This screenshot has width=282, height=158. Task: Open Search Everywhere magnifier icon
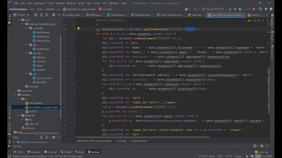pos(260,9)
